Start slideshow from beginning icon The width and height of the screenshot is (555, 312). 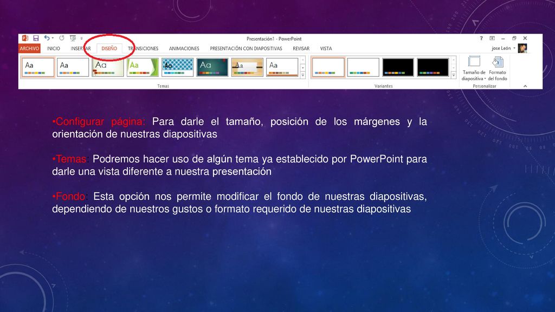click(x=73, y=38)
